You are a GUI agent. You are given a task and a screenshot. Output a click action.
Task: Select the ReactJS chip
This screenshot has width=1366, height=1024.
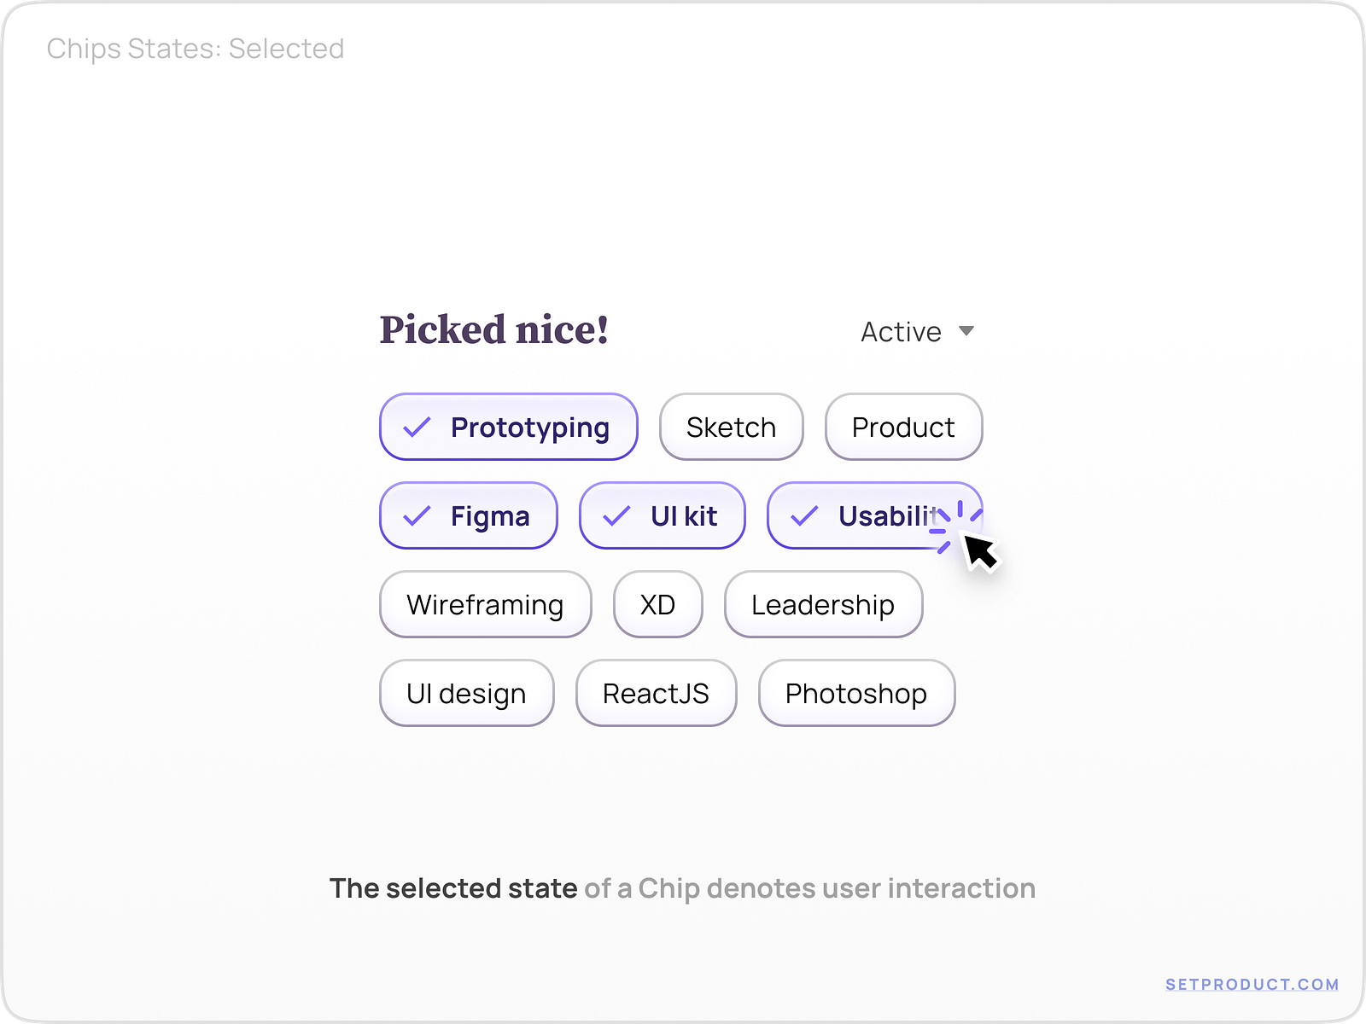tap(656, 693)
